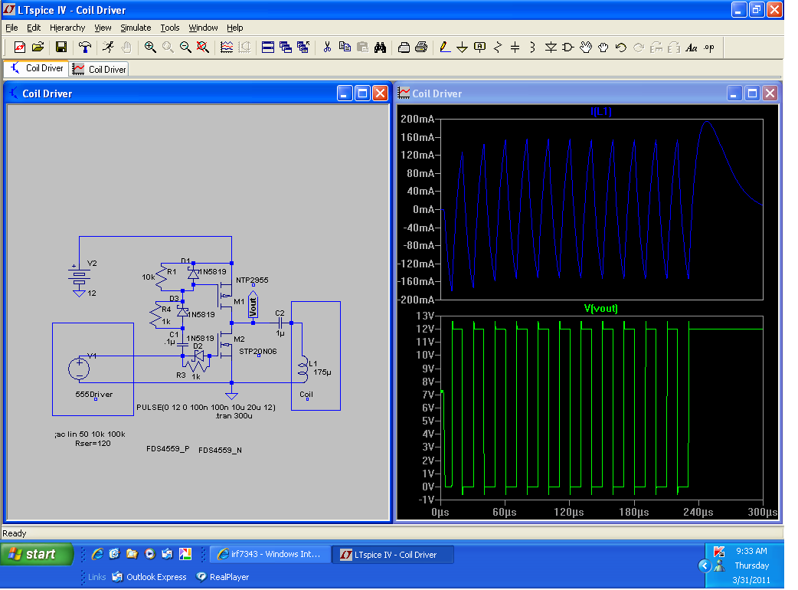
Task: Open the File menu
Action: pyautogui.click(x=11, y=28)
